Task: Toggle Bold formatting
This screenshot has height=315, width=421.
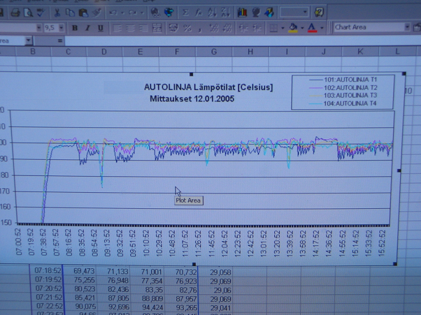Action: click(75, 28)
